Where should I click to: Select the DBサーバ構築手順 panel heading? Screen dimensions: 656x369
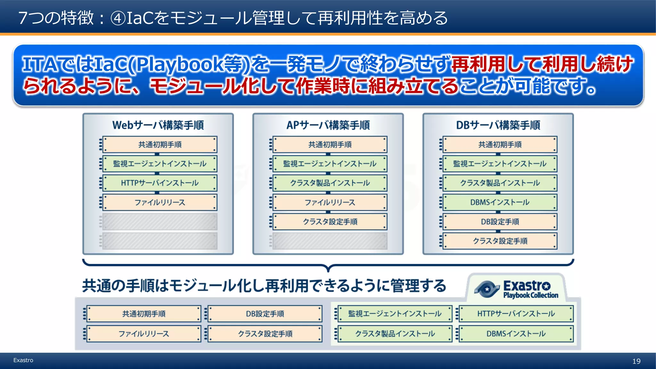point(498,125)
